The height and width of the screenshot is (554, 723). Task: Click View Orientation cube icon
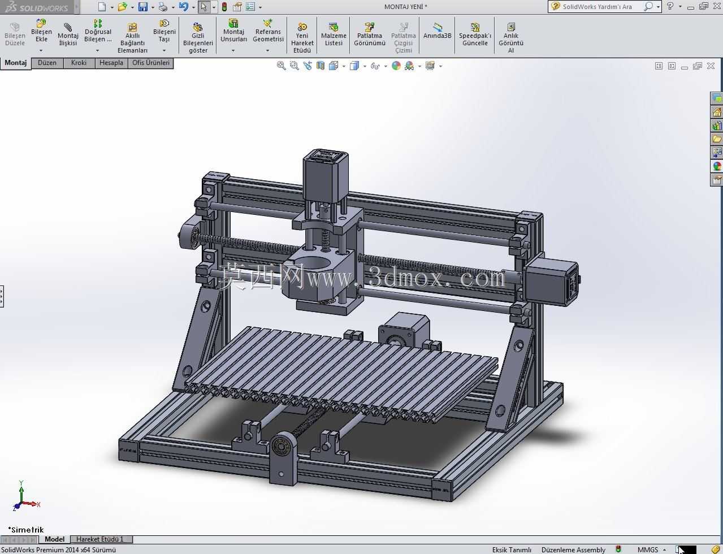(334, 66)
